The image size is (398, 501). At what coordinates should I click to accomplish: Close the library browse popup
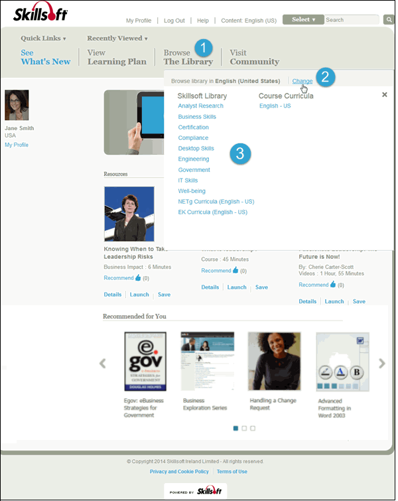385,95
